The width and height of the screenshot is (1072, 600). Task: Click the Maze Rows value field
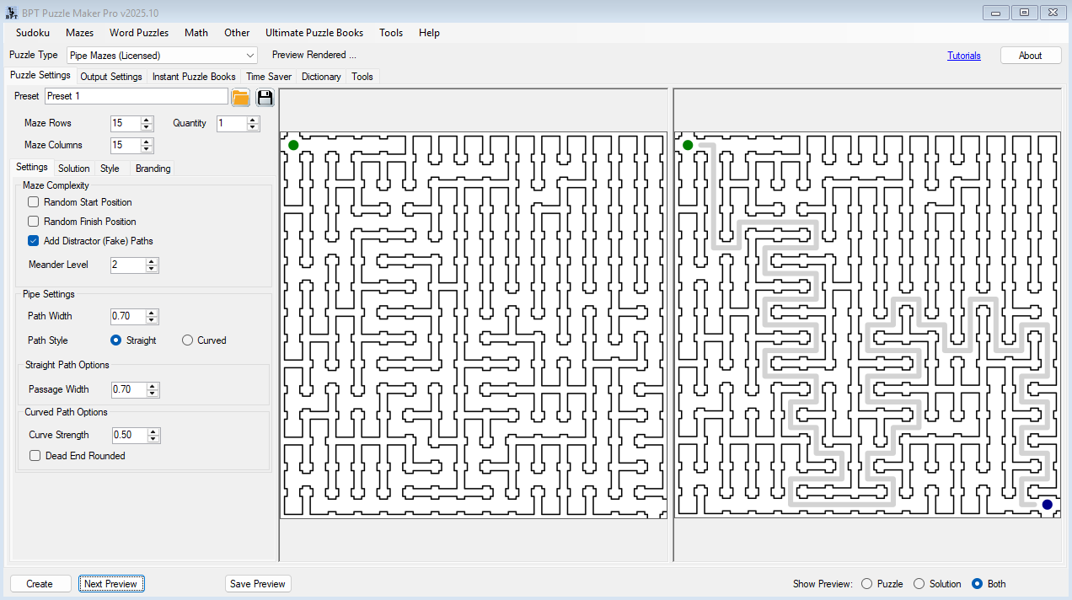pyautogui.click(x=126, y=123)
